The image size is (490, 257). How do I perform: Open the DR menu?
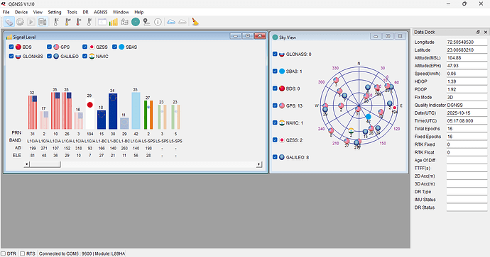pyautogui.click(x=86, y=12)
